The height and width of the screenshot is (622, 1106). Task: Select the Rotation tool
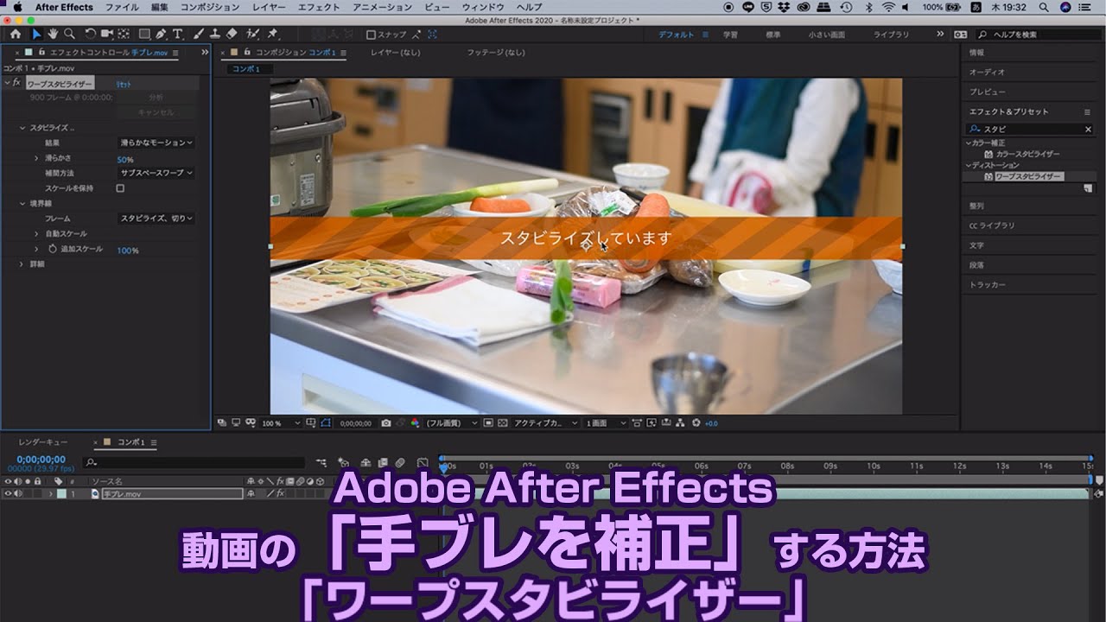pos(90,35)
